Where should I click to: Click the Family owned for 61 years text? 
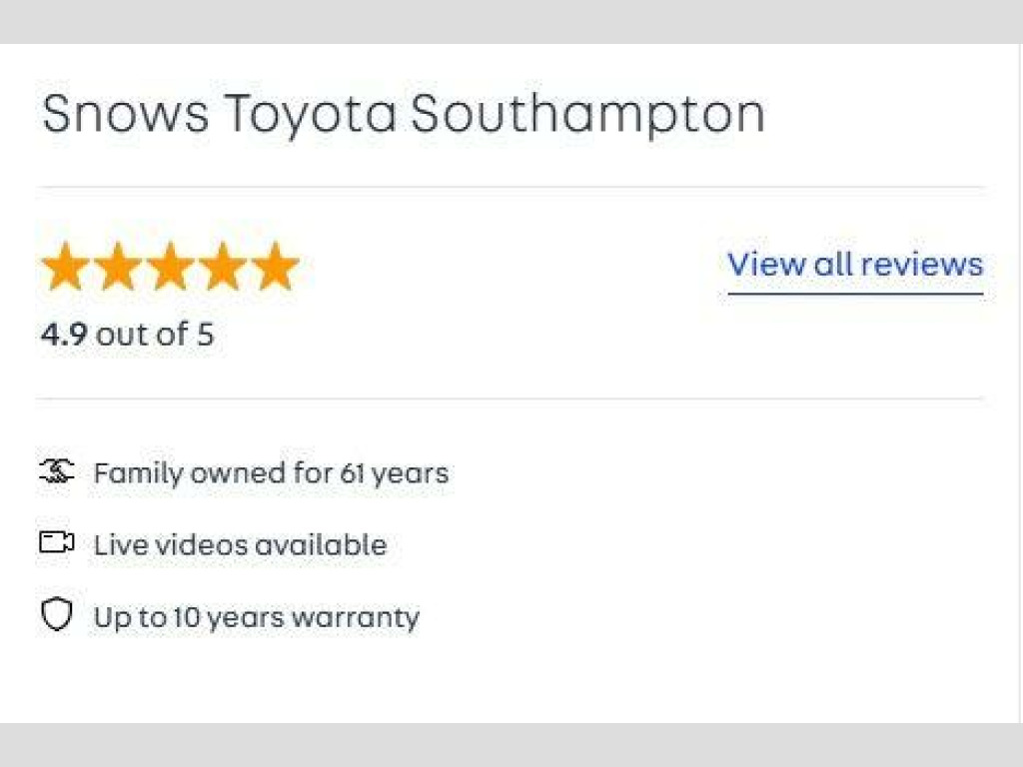271,473
